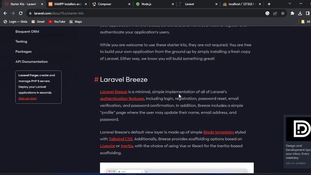Switch to the XAMPP Installers tab
311x175 pixels.
pos(68,4)
